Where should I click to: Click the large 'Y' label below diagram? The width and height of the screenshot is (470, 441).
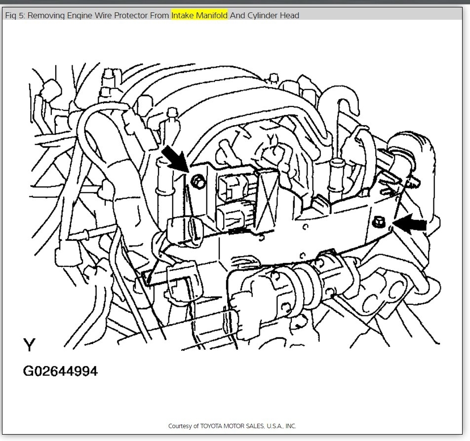point(30,345)
